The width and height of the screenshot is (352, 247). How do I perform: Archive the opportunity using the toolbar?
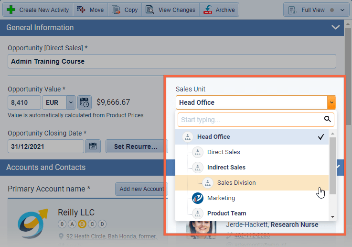(x=219, y=10)
